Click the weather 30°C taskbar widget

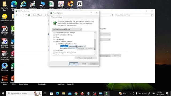pyautogui.click(x=123, y=93)
